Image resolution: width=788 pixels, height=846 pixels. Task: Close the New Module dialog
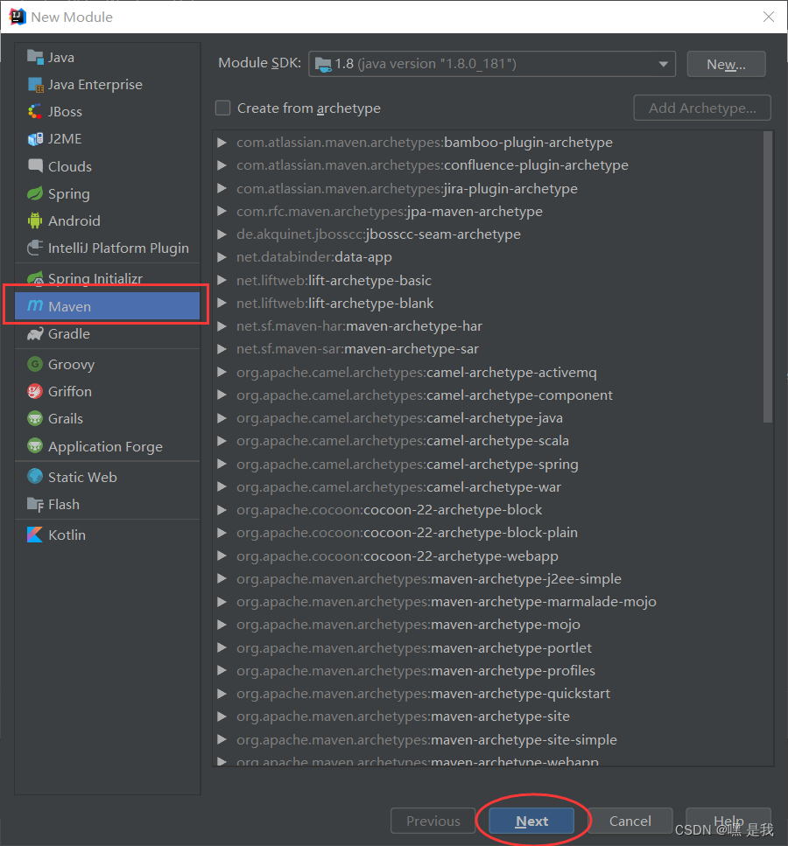[769, 17]
